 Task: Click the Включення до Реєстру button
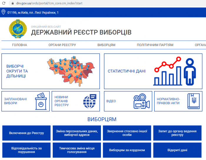tap(26, 133)
